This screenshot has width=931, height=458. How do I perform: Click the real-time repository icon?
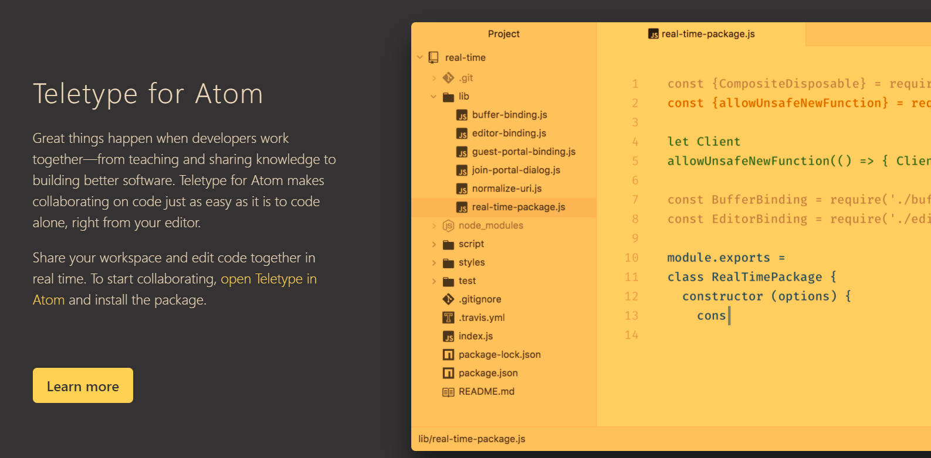(434, 57)
